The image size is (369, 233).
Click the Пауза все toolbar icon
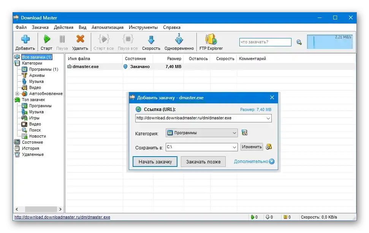pyautogui.click(x=128, y=39)
